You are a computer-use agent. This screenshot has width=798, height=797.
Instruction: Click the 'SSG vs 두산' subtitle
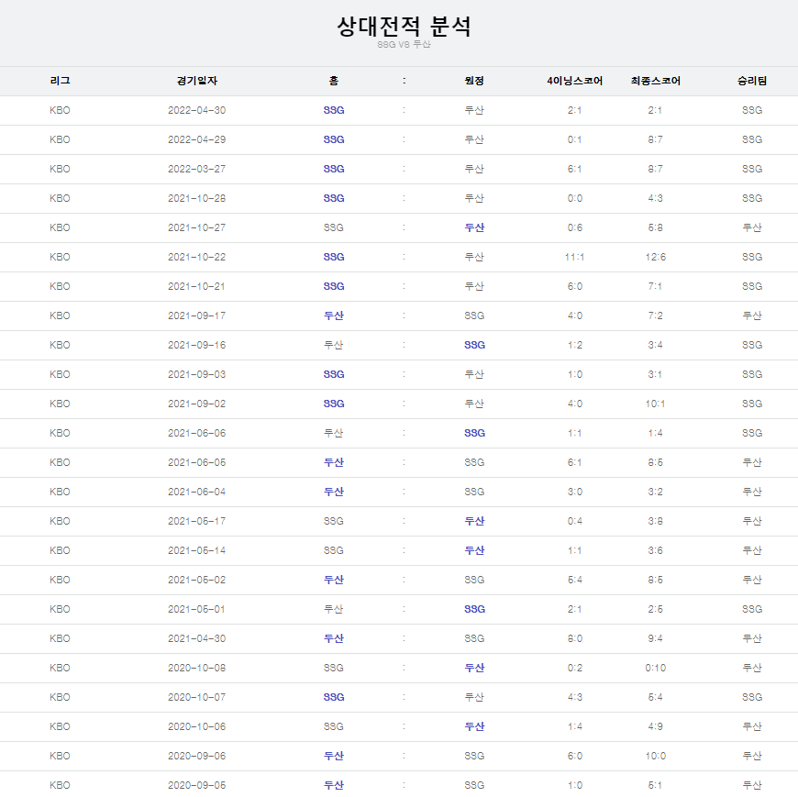click(x=405, y=45)
